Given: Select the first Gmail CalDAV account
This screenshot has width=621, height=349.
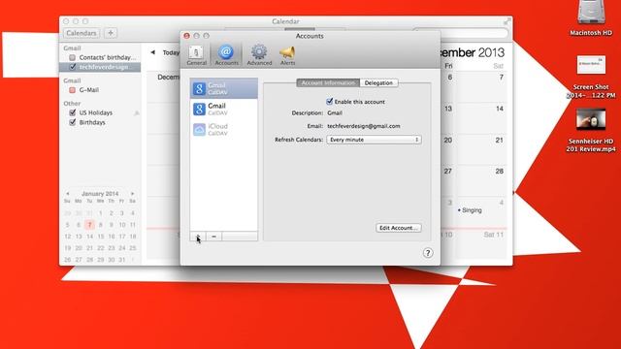Looking at the screenshot, I should pos(224,88).
